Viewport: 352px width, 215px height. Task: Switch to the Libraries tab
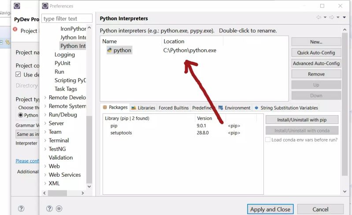click(x=143, y=108)
